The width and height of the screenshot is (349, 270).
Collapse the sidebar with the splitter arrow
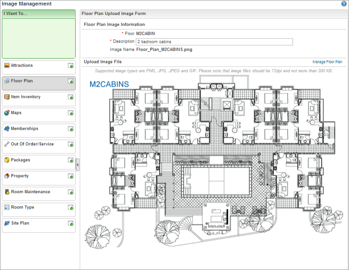[x=77, y=165]
